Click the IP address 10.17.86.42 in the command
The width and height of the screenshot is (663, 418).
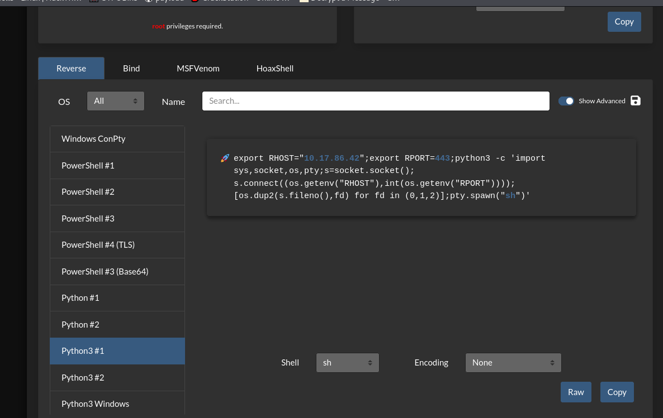click(331, 158)
